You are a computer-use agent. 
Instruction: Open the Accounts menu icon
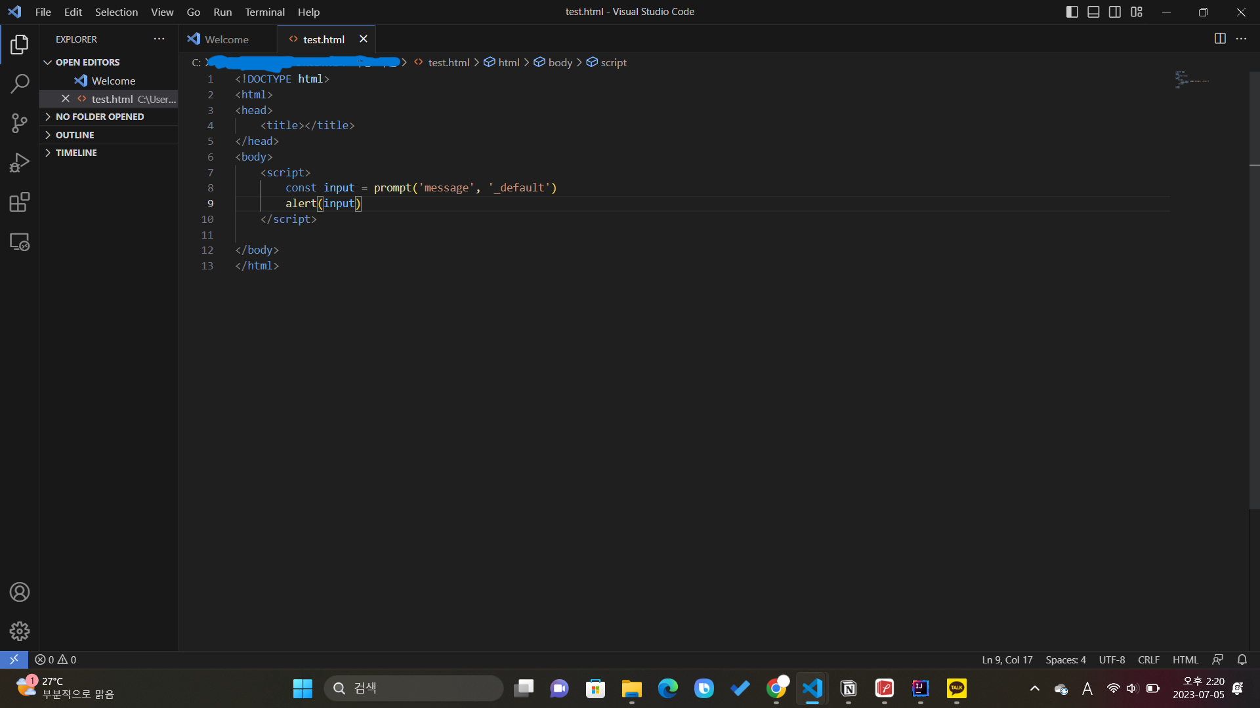tap(20, 592)
